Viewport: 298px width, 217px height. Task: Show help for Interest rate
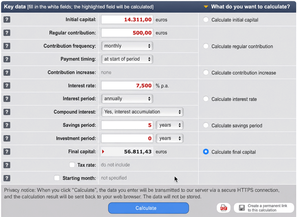click(x=7, y=86)
